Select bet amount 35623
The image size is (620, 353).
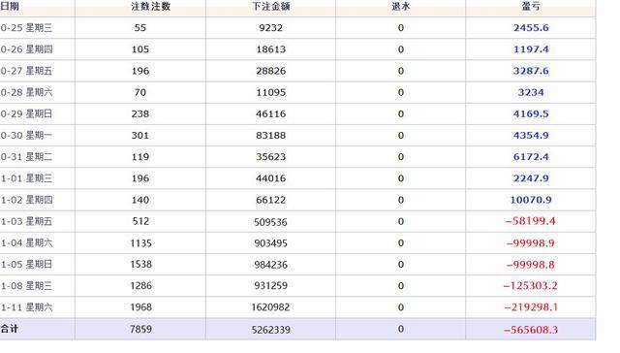pyautogui.click(x=271, y=157)
